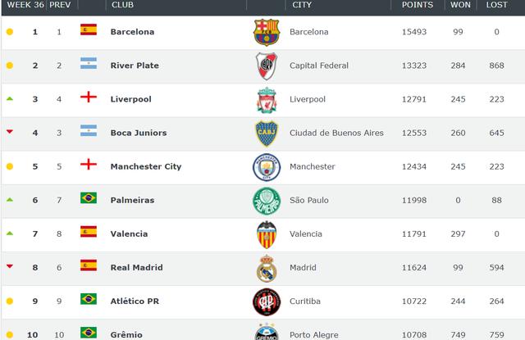Click the Argentine flag beside River Plate
The width and height of the screenshot is (525, 340).
pyautogui.click(x=89, y=65)
